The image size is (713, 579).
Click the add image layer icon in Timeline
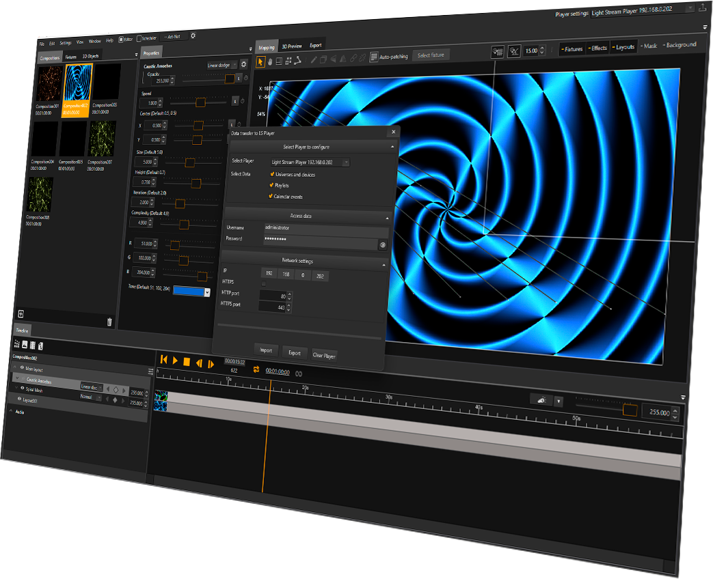click(25, 344)
